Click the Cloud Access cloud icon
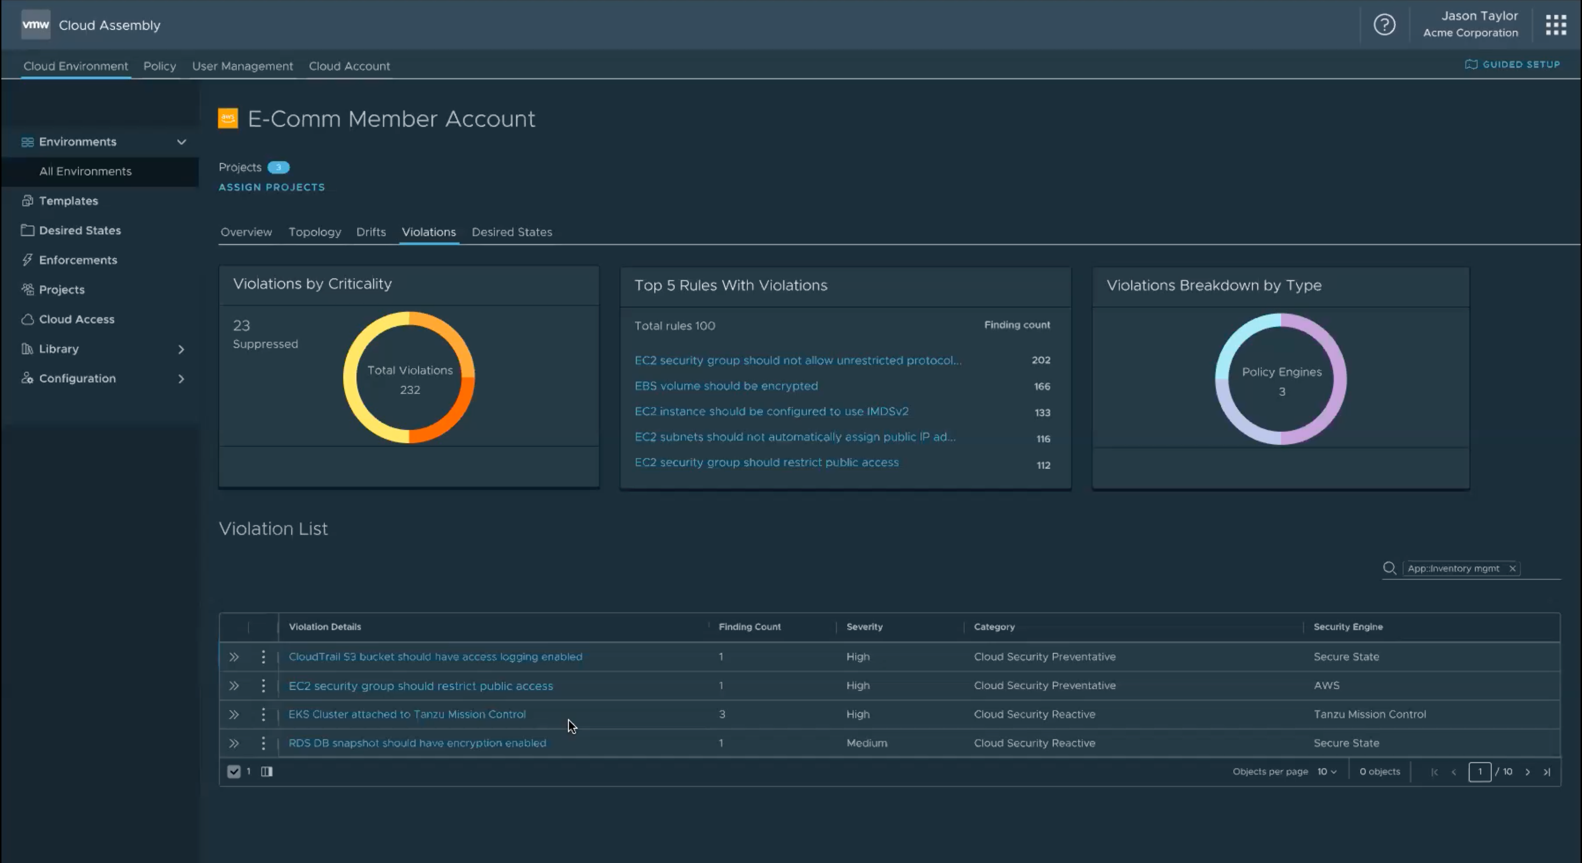 27,319
